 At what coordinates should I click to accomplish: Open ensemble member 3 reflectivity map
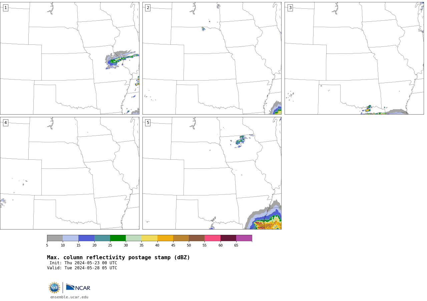tap(354, 58)
